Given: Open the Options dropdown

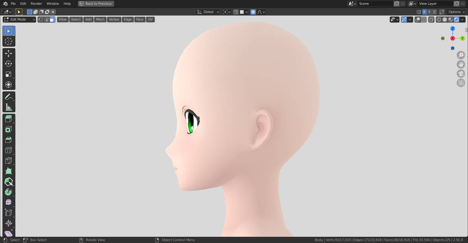Looking at the screenshot, I should [x=457, y=12].
